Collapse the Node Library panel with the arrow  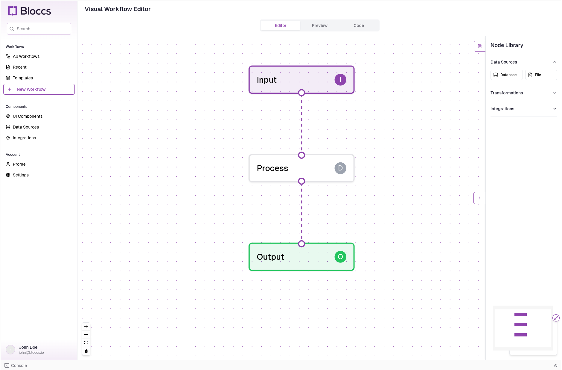click(x=479, y=198)
